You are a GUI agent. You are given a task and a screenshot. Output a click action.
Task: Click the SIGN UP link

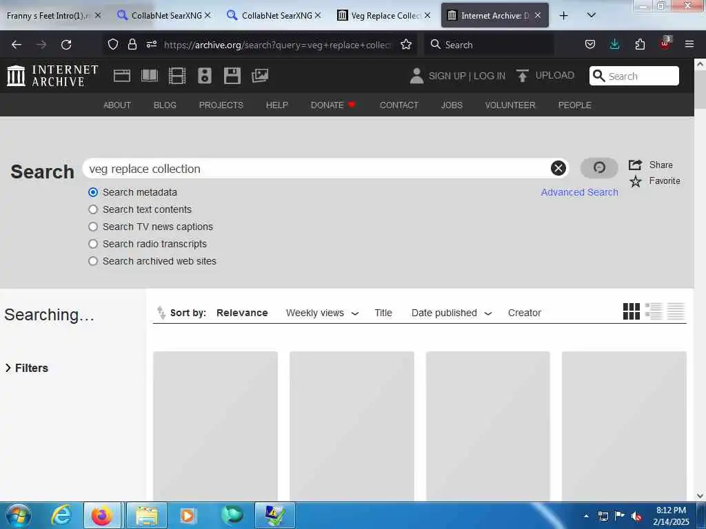click(x=447, y=76)
